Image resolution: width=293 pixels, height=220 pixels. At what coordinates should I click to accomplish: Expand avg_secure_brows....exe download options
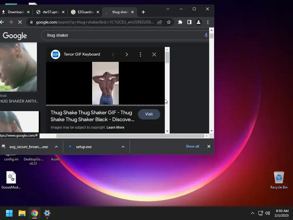56,147
